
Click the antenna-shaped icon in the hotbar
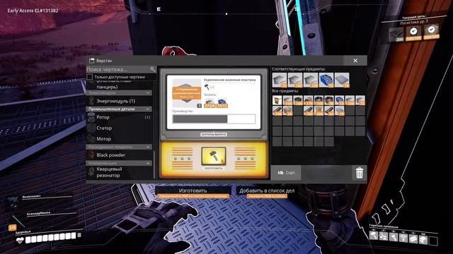403,237
